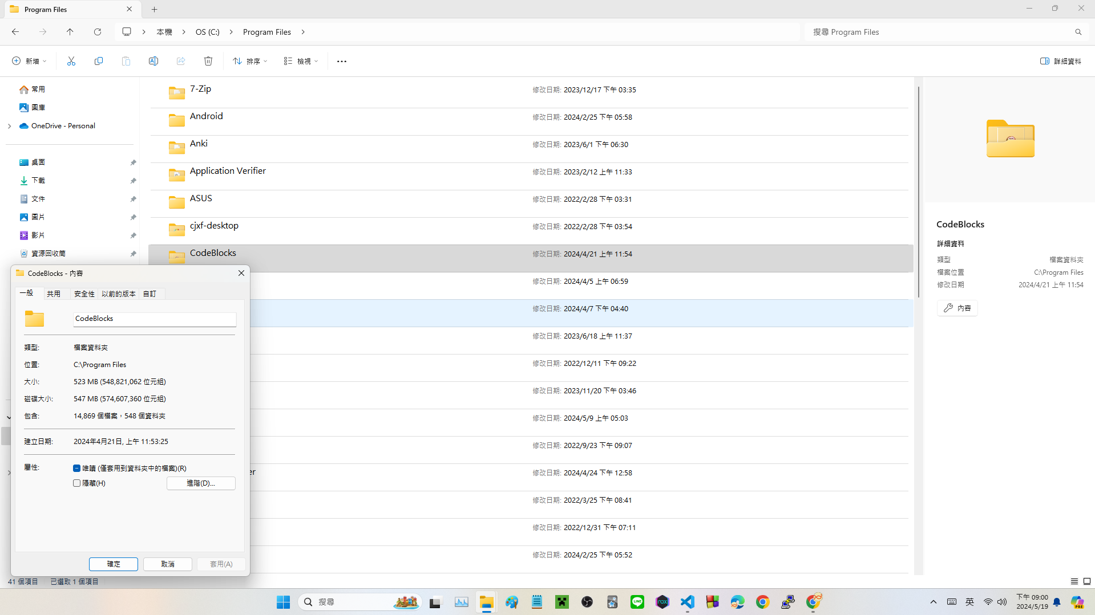Enable the Hidden attribute checkbox
1095x615 pixels.
pos(77,483)
